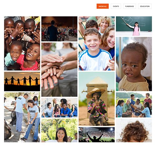Open sunset silhouette holding hands photo
This screenshot has width=156, height=147.
pos(22,81)
